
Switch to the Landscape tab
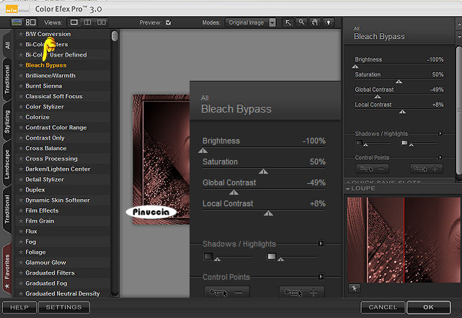coord(7,164)
